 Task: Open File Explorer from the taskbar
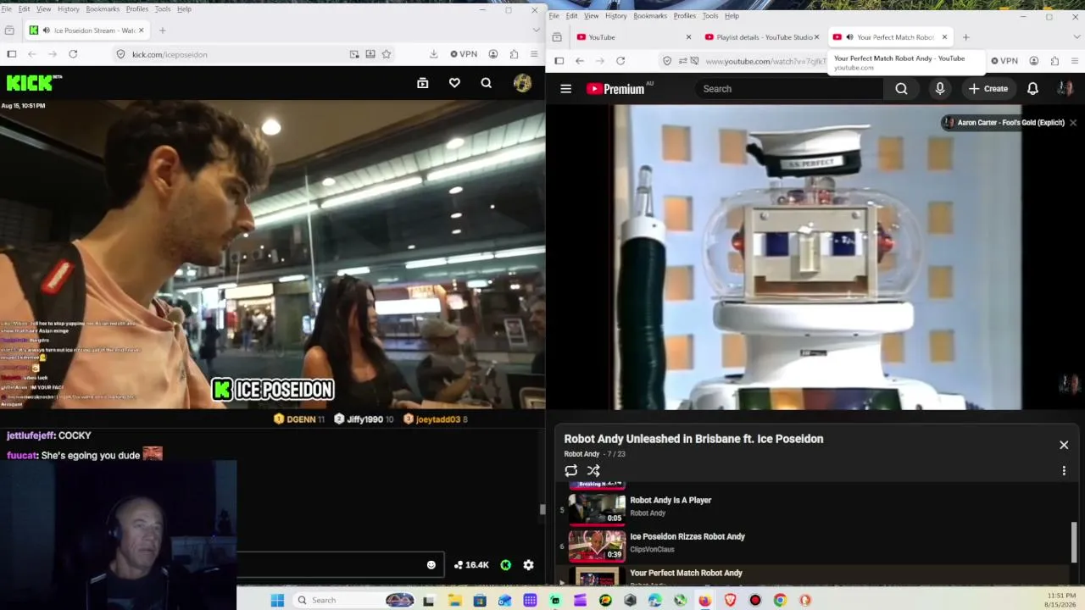(454, 601)
